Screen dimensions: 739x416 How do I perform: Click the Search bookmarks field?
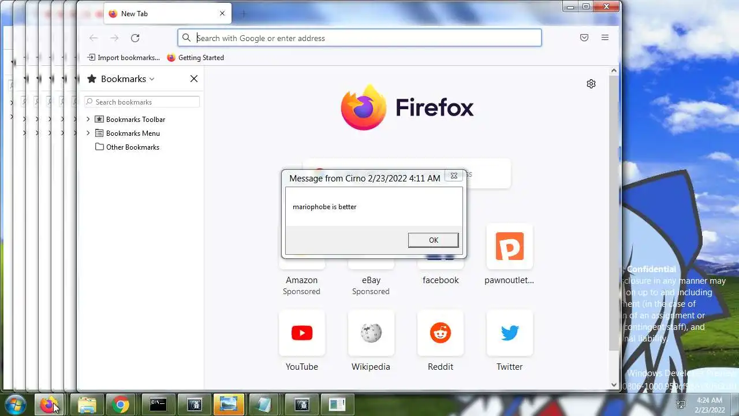point(142,102)
